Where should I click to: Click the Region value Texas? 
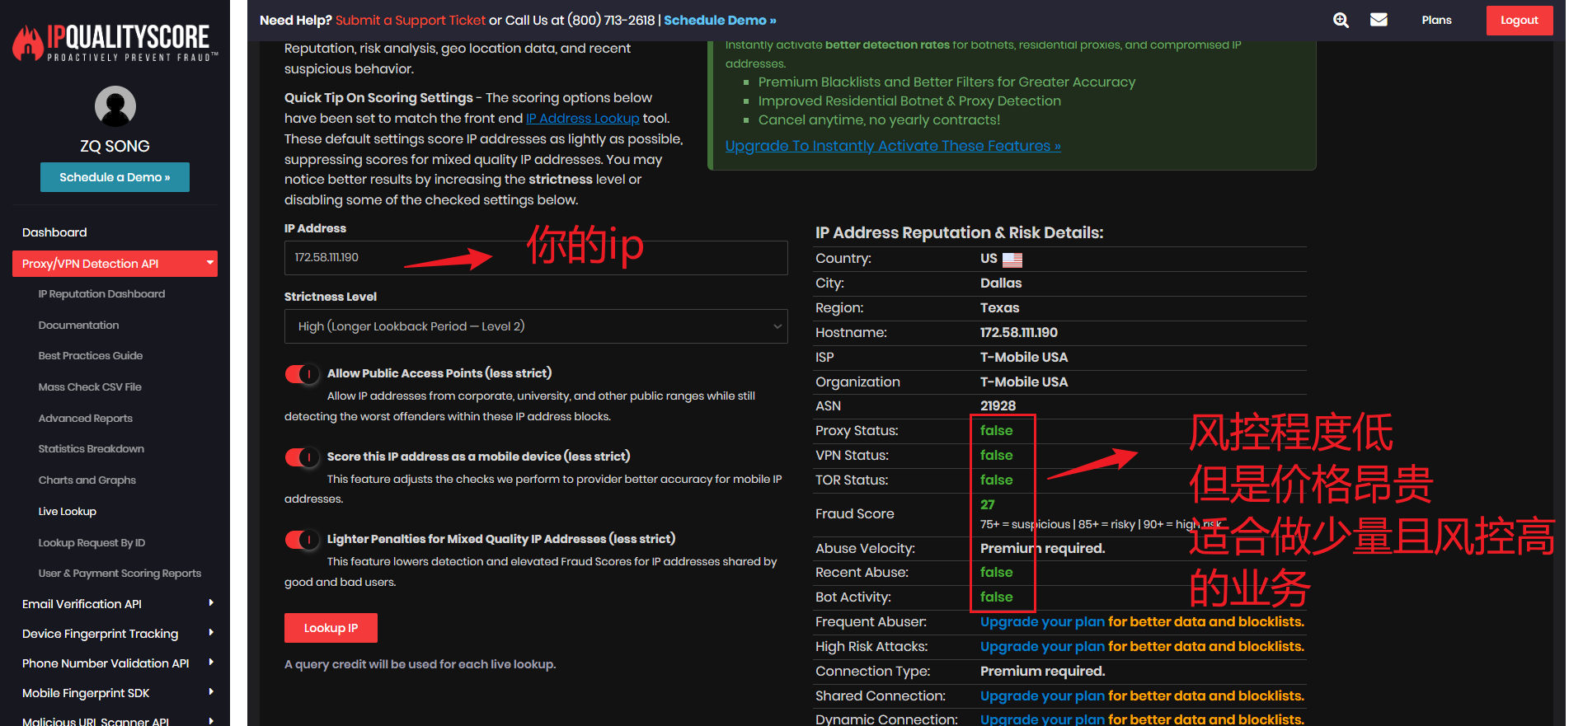click(999, 308)
